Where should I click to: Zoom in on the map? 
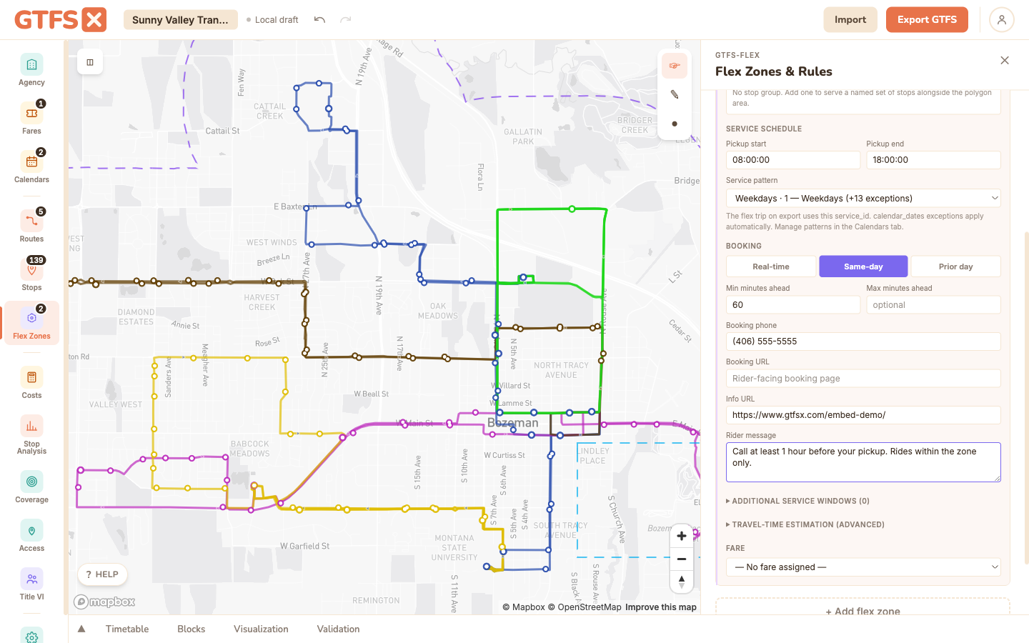[x=682, y=536]
